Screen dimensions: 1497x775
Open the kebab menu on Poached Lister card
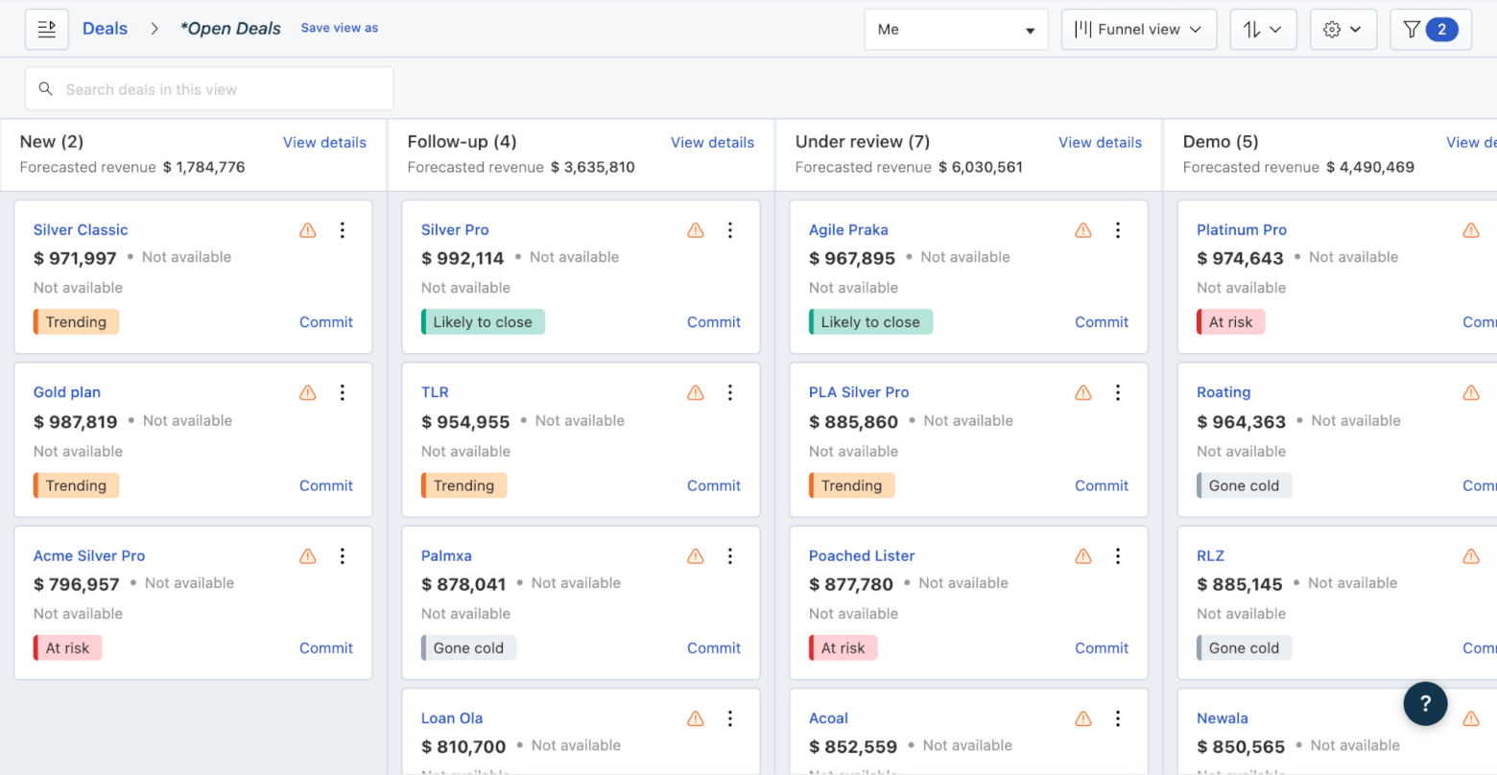(x=1118, y=556)
